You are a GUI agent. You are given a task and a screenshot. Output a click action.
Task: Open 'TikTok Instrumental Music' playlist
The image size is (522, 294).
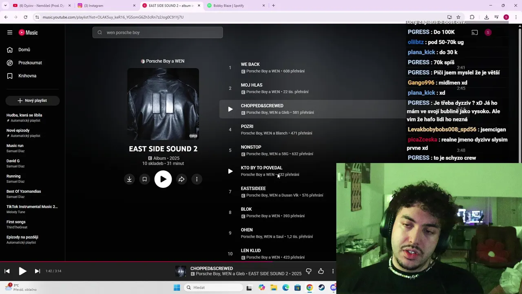tap(33, 209)
